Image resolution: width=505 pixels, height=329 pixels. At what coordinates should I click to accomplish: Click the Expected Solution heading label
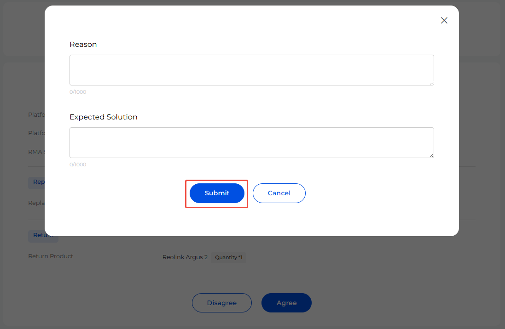pyautogui.click(x=104, y=117)
